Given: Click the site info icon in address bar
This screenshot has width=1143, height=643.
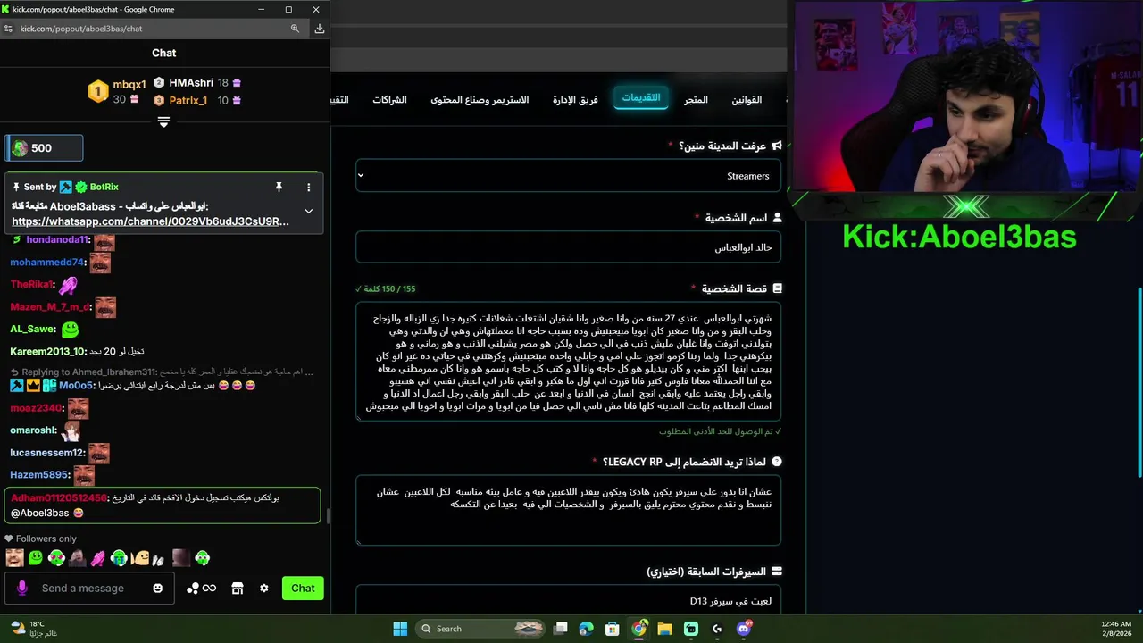Looking at the screenshot, I should 8,29.
